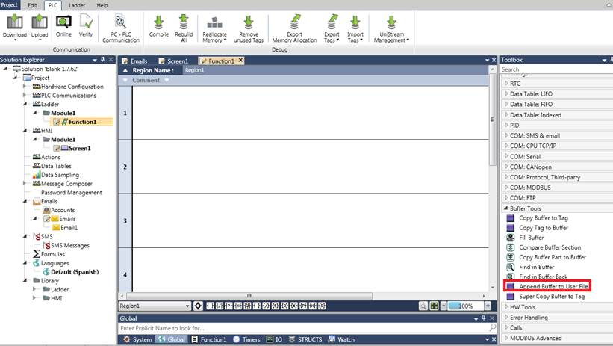Switch to the Emails editor tab
Viewport: 613px width, 346px height.
tap(135, 61)
